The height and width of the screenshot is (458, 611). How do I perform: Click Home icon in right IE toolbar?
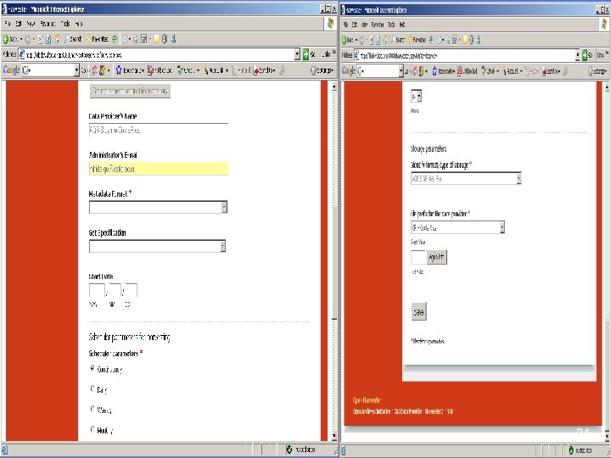pos(385,40)
